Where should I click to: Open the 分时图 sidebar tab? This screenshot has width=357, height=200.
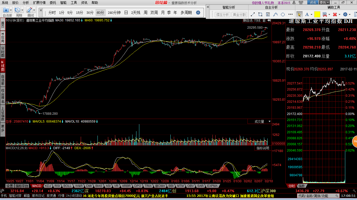click(x=3, y=52)
